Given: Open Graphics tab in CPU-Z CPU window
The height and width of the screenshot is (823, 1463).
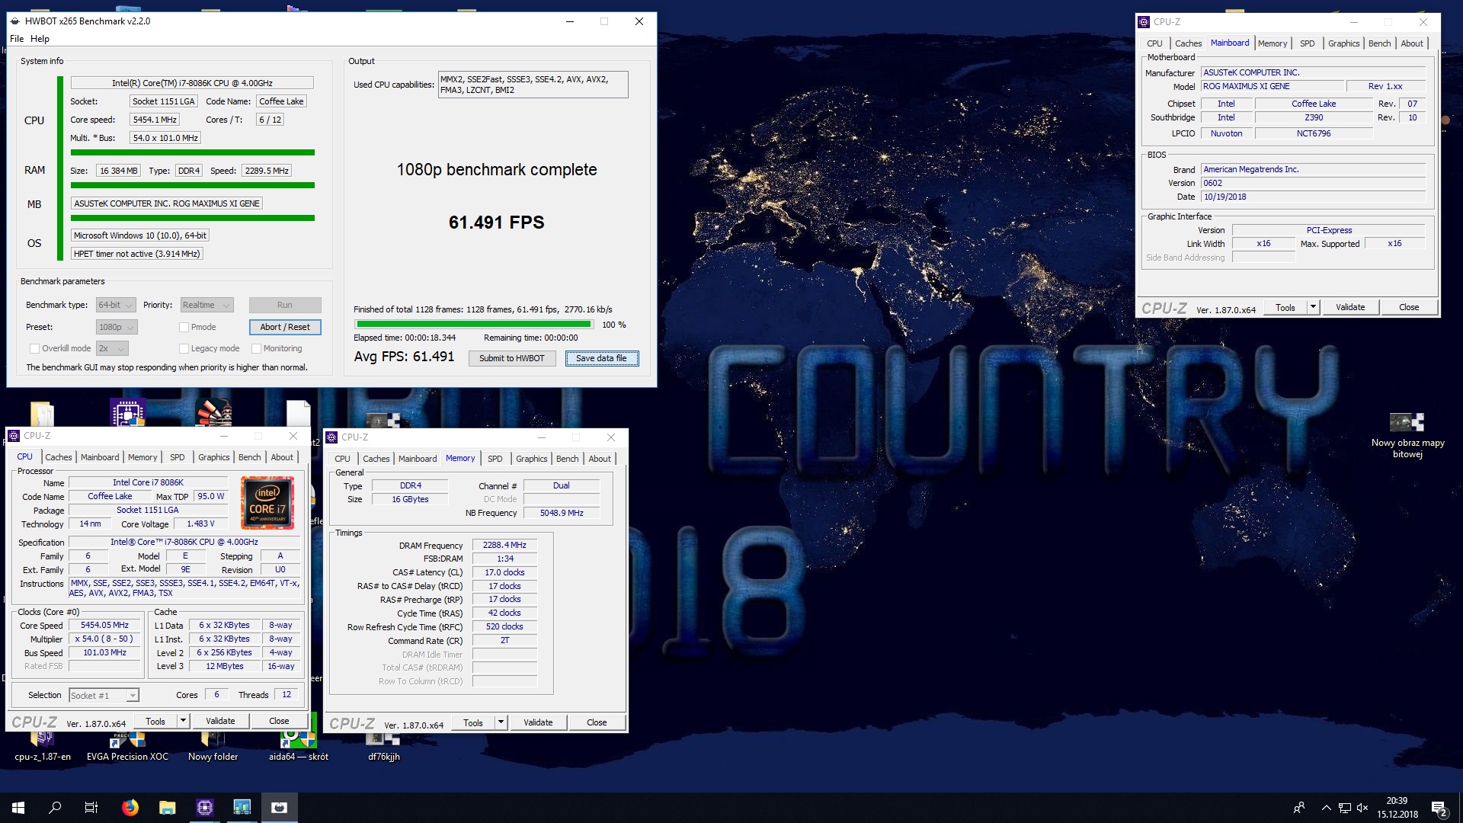Looking at the screenshot, I should click(213, 457).
